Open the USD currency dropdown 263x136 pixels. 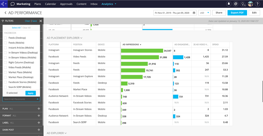204,13
